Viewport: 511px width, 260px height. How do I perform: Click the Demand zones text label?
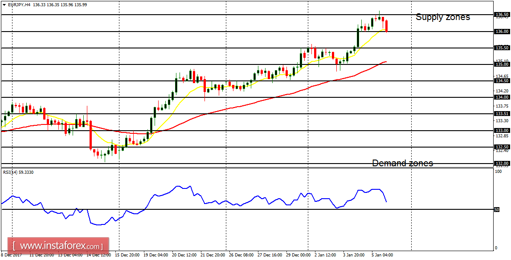coord(403,163)
